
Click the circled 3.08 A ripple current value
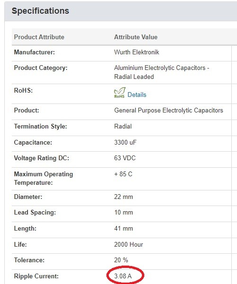coord(123,276)
